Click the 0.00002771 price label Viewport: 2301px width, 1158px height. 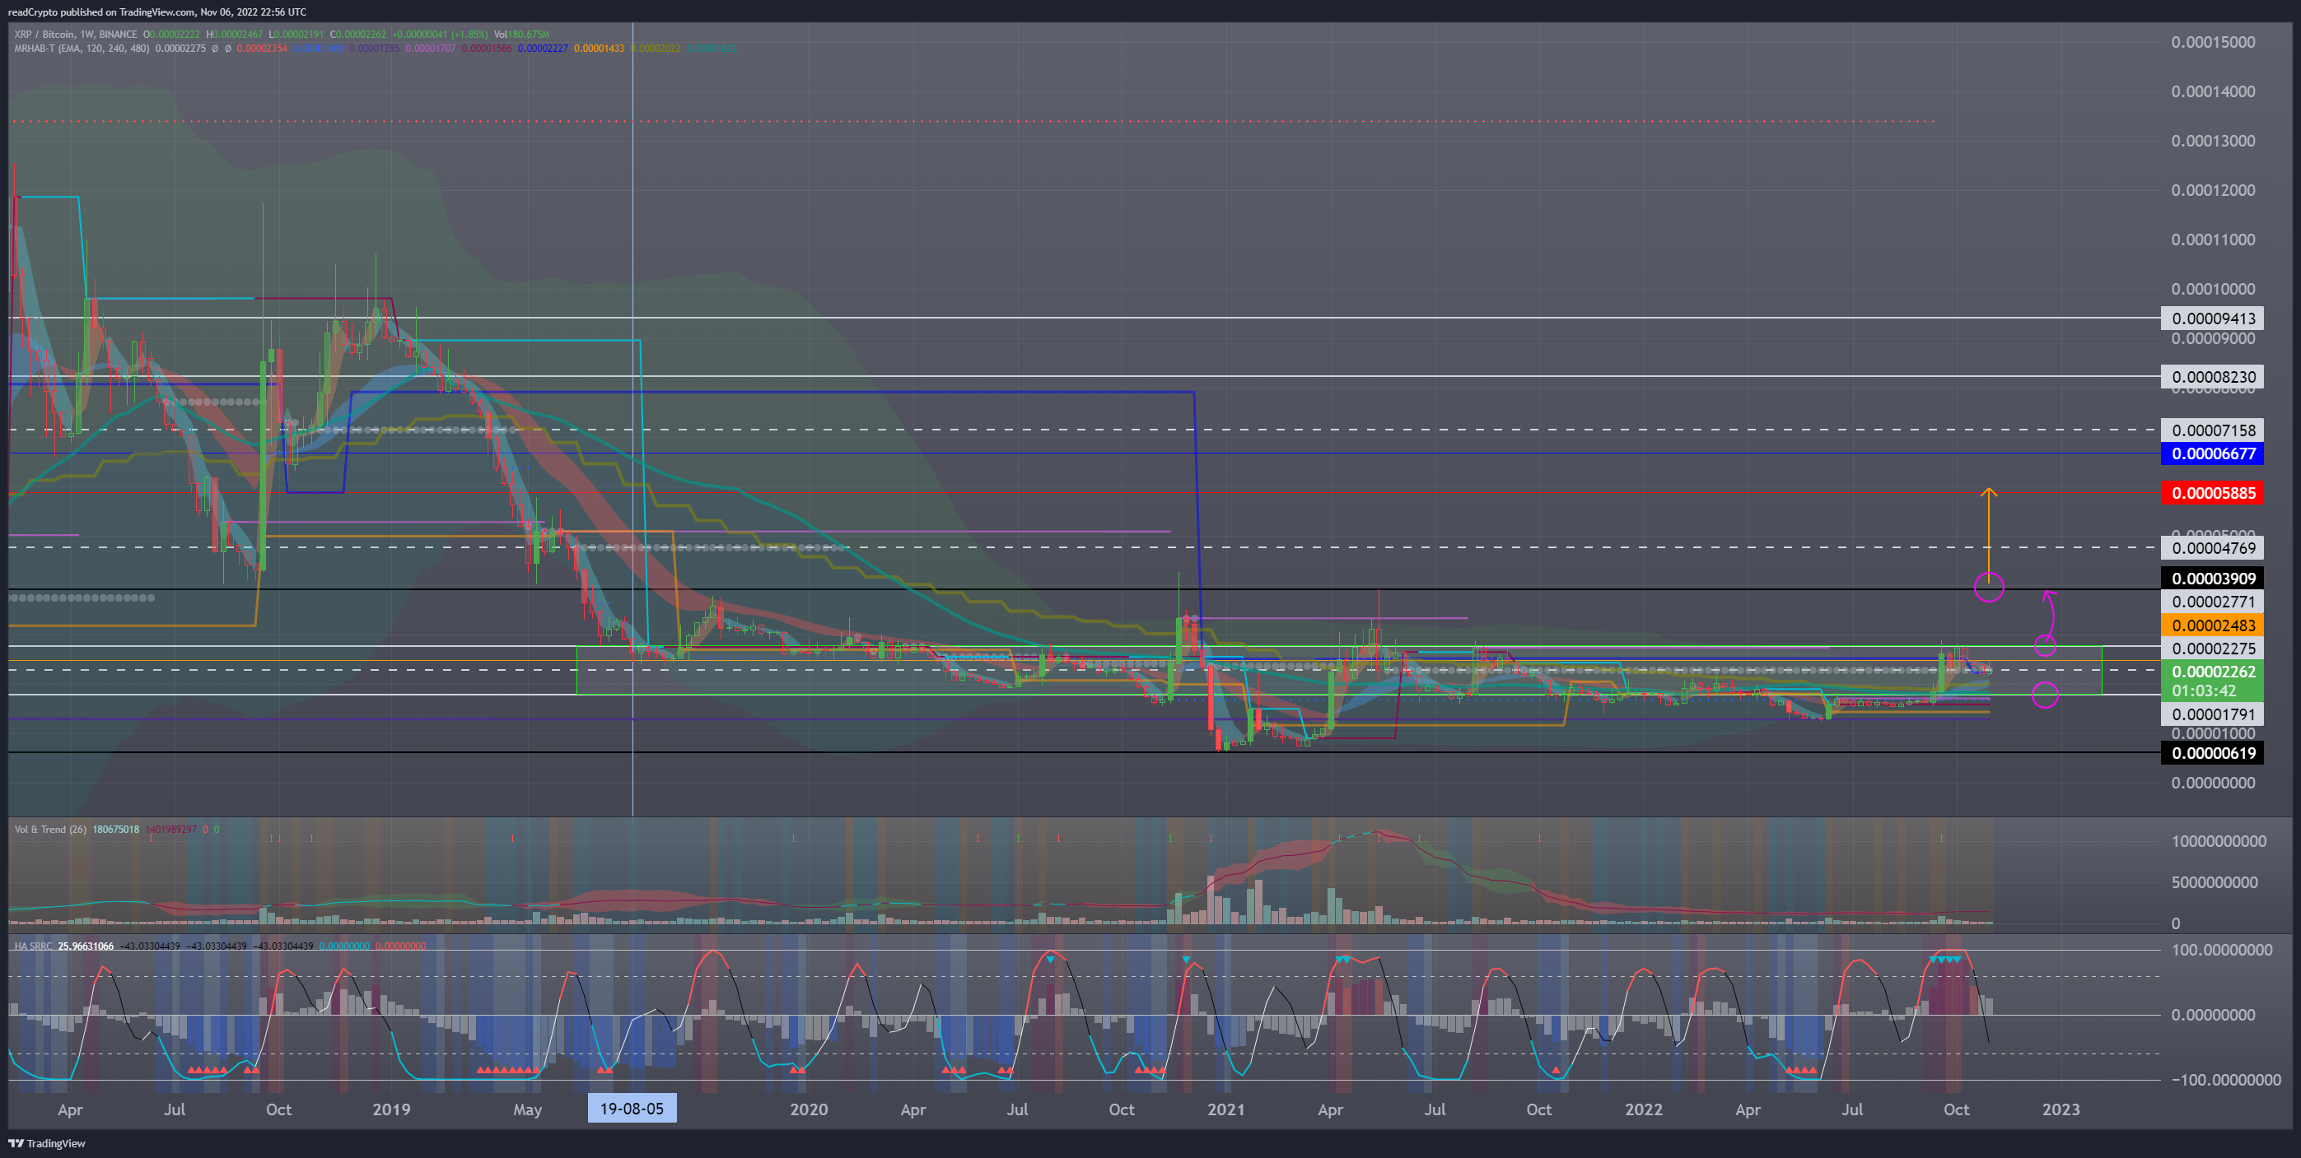coord(2213,602)
